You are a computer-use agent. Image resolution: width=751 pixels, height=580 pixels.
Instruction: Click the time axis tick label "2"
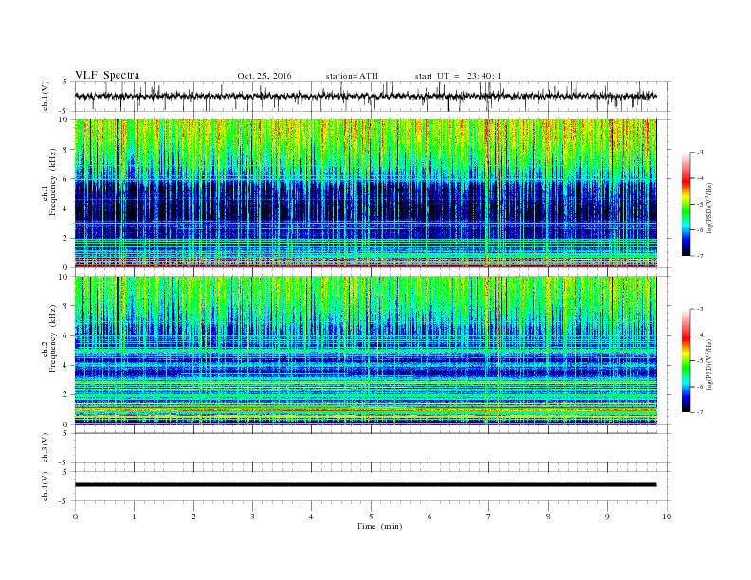coord(193,517)
